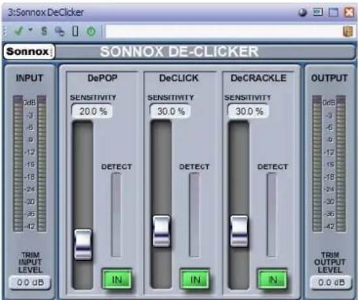Click the DePOP sensitivity fader handle

[83, 244]
